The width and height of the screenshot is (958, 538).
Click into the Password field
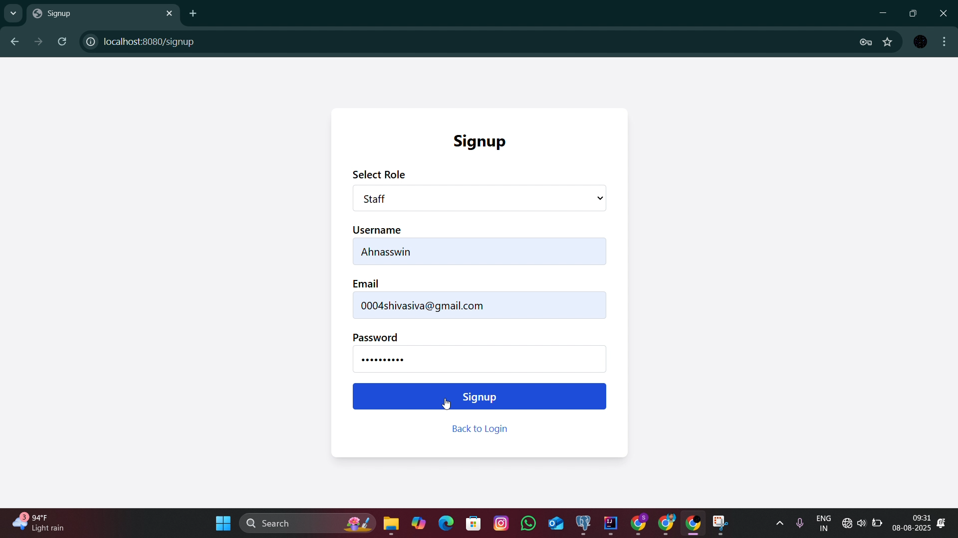[479, 359]
